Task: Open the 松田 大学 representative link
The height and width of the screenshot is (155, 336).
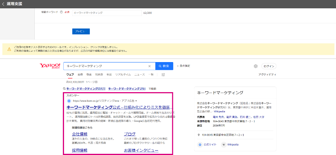Action: 259,117
